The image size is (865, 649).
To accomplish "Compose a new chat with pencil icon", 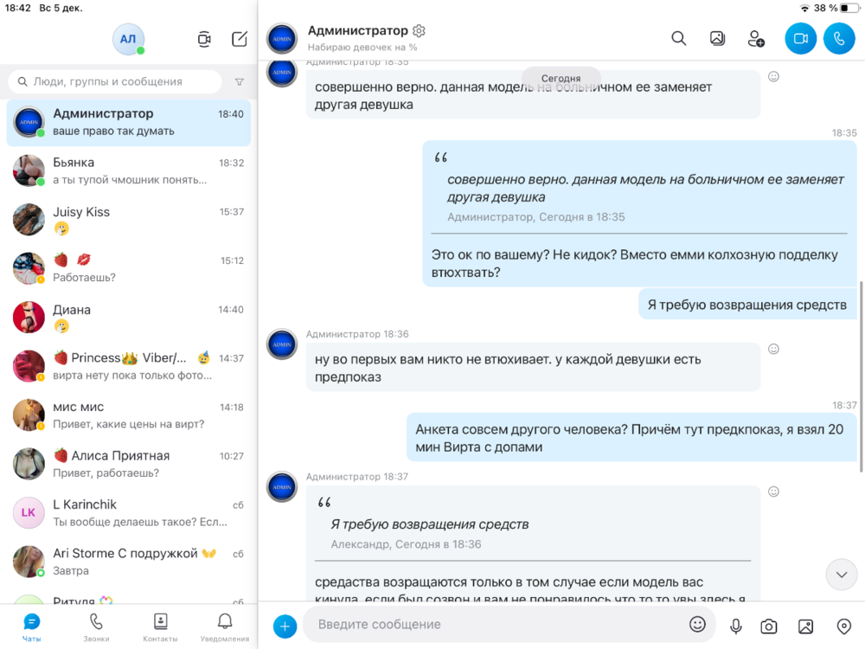I will [x=240, y=39].
